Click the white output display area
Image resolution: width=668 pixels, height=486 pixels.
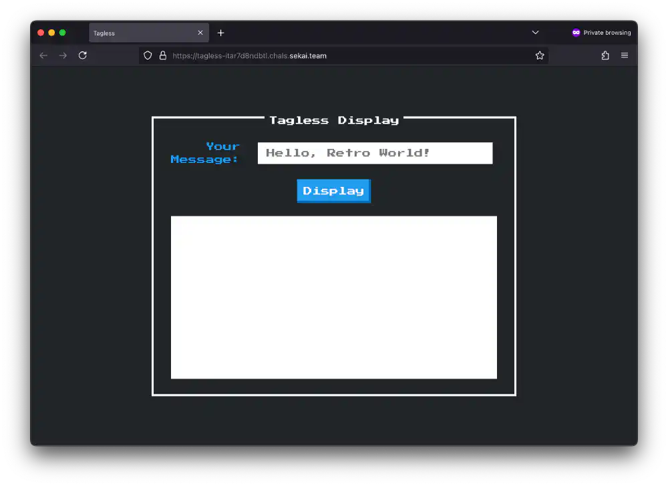(334, 296)
